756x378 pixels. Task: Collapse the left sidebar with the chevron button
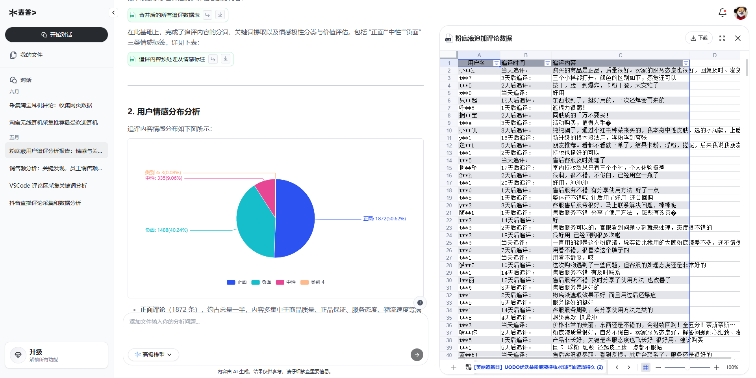113,13
